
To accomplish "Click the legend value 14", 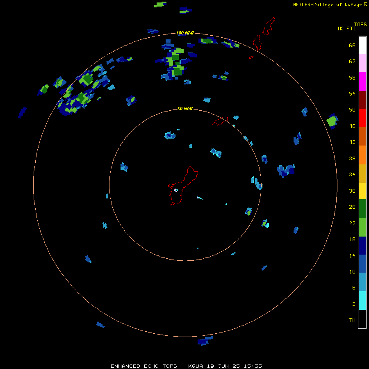I will pos(352,255).
